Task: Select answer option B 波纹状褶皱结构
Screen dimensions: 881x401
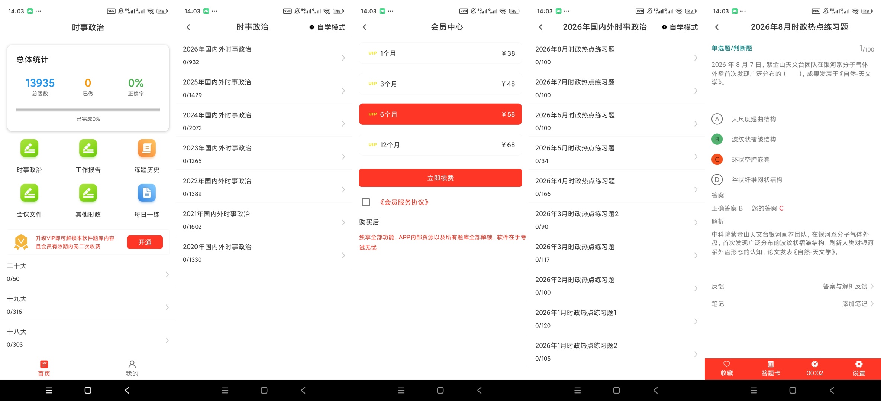Action: (x=717, y=139)
